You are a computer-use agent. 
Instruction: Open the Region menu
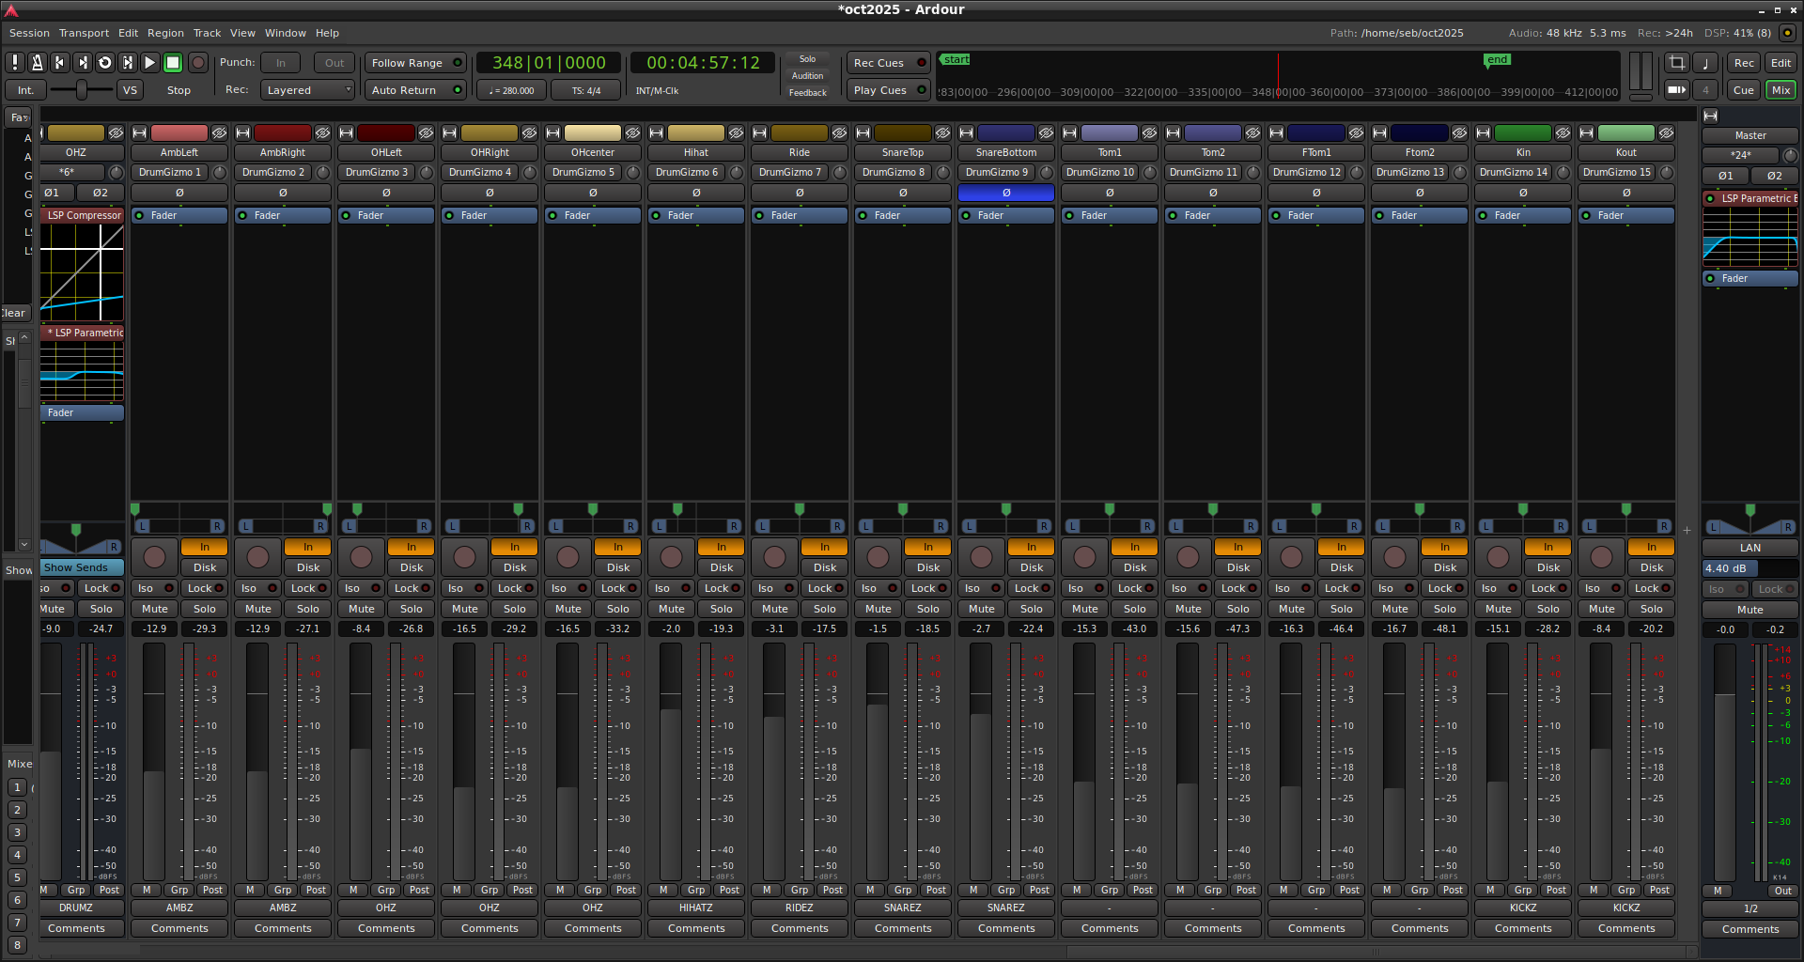tap(165, 33)
